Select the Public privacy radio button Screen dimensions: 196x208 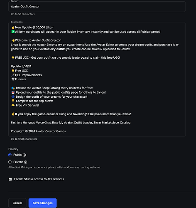click(10, 155)
